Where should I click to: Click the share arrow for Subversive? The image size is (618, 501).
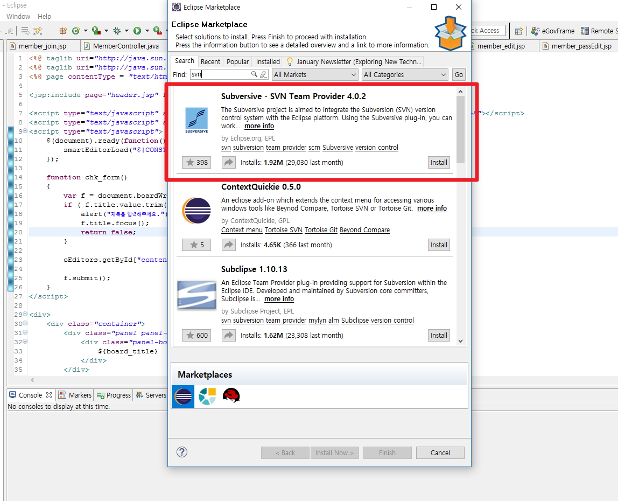click(229, 163)
